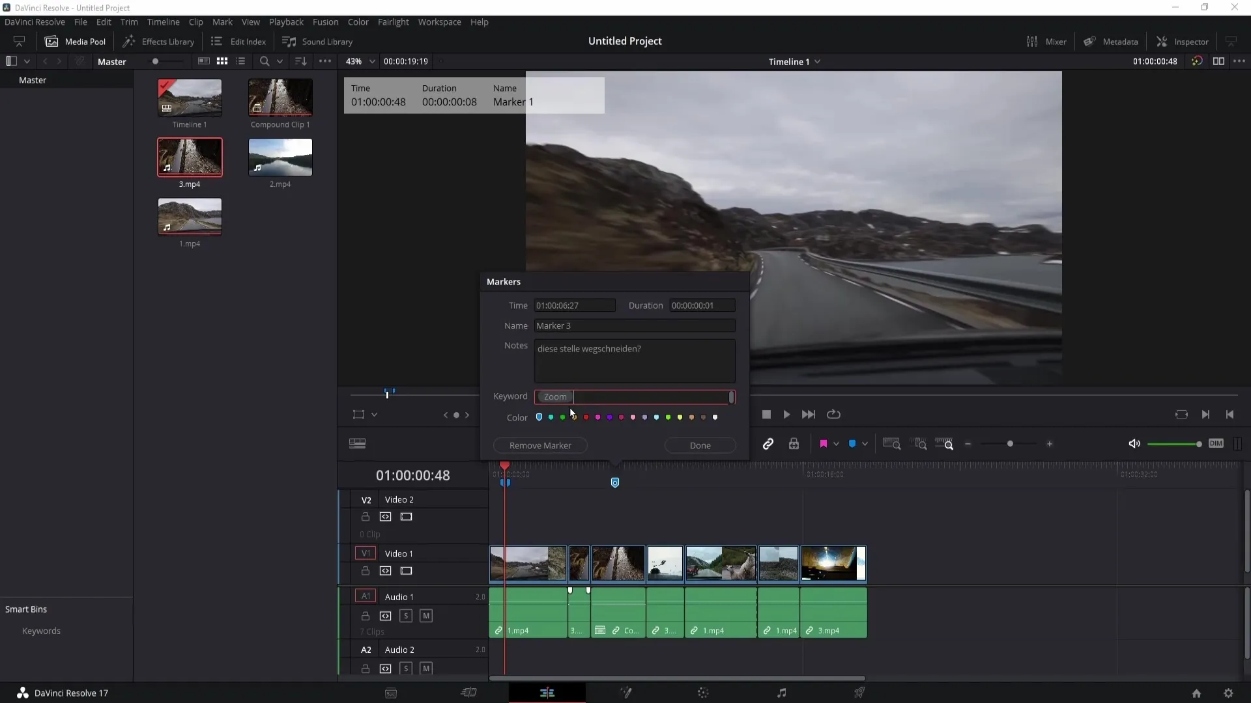1251x703 pixels.
Task: Click the green color swatch for marker
Action: pyautogui.click(x=562, y=417)
